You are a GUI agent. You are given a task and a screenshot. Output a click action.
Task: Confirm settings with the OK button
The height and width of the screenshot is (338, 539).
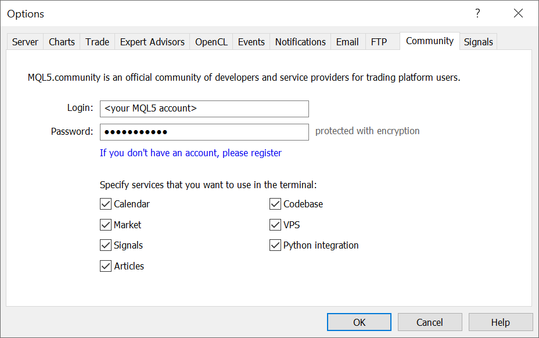[x=358, y=322]
